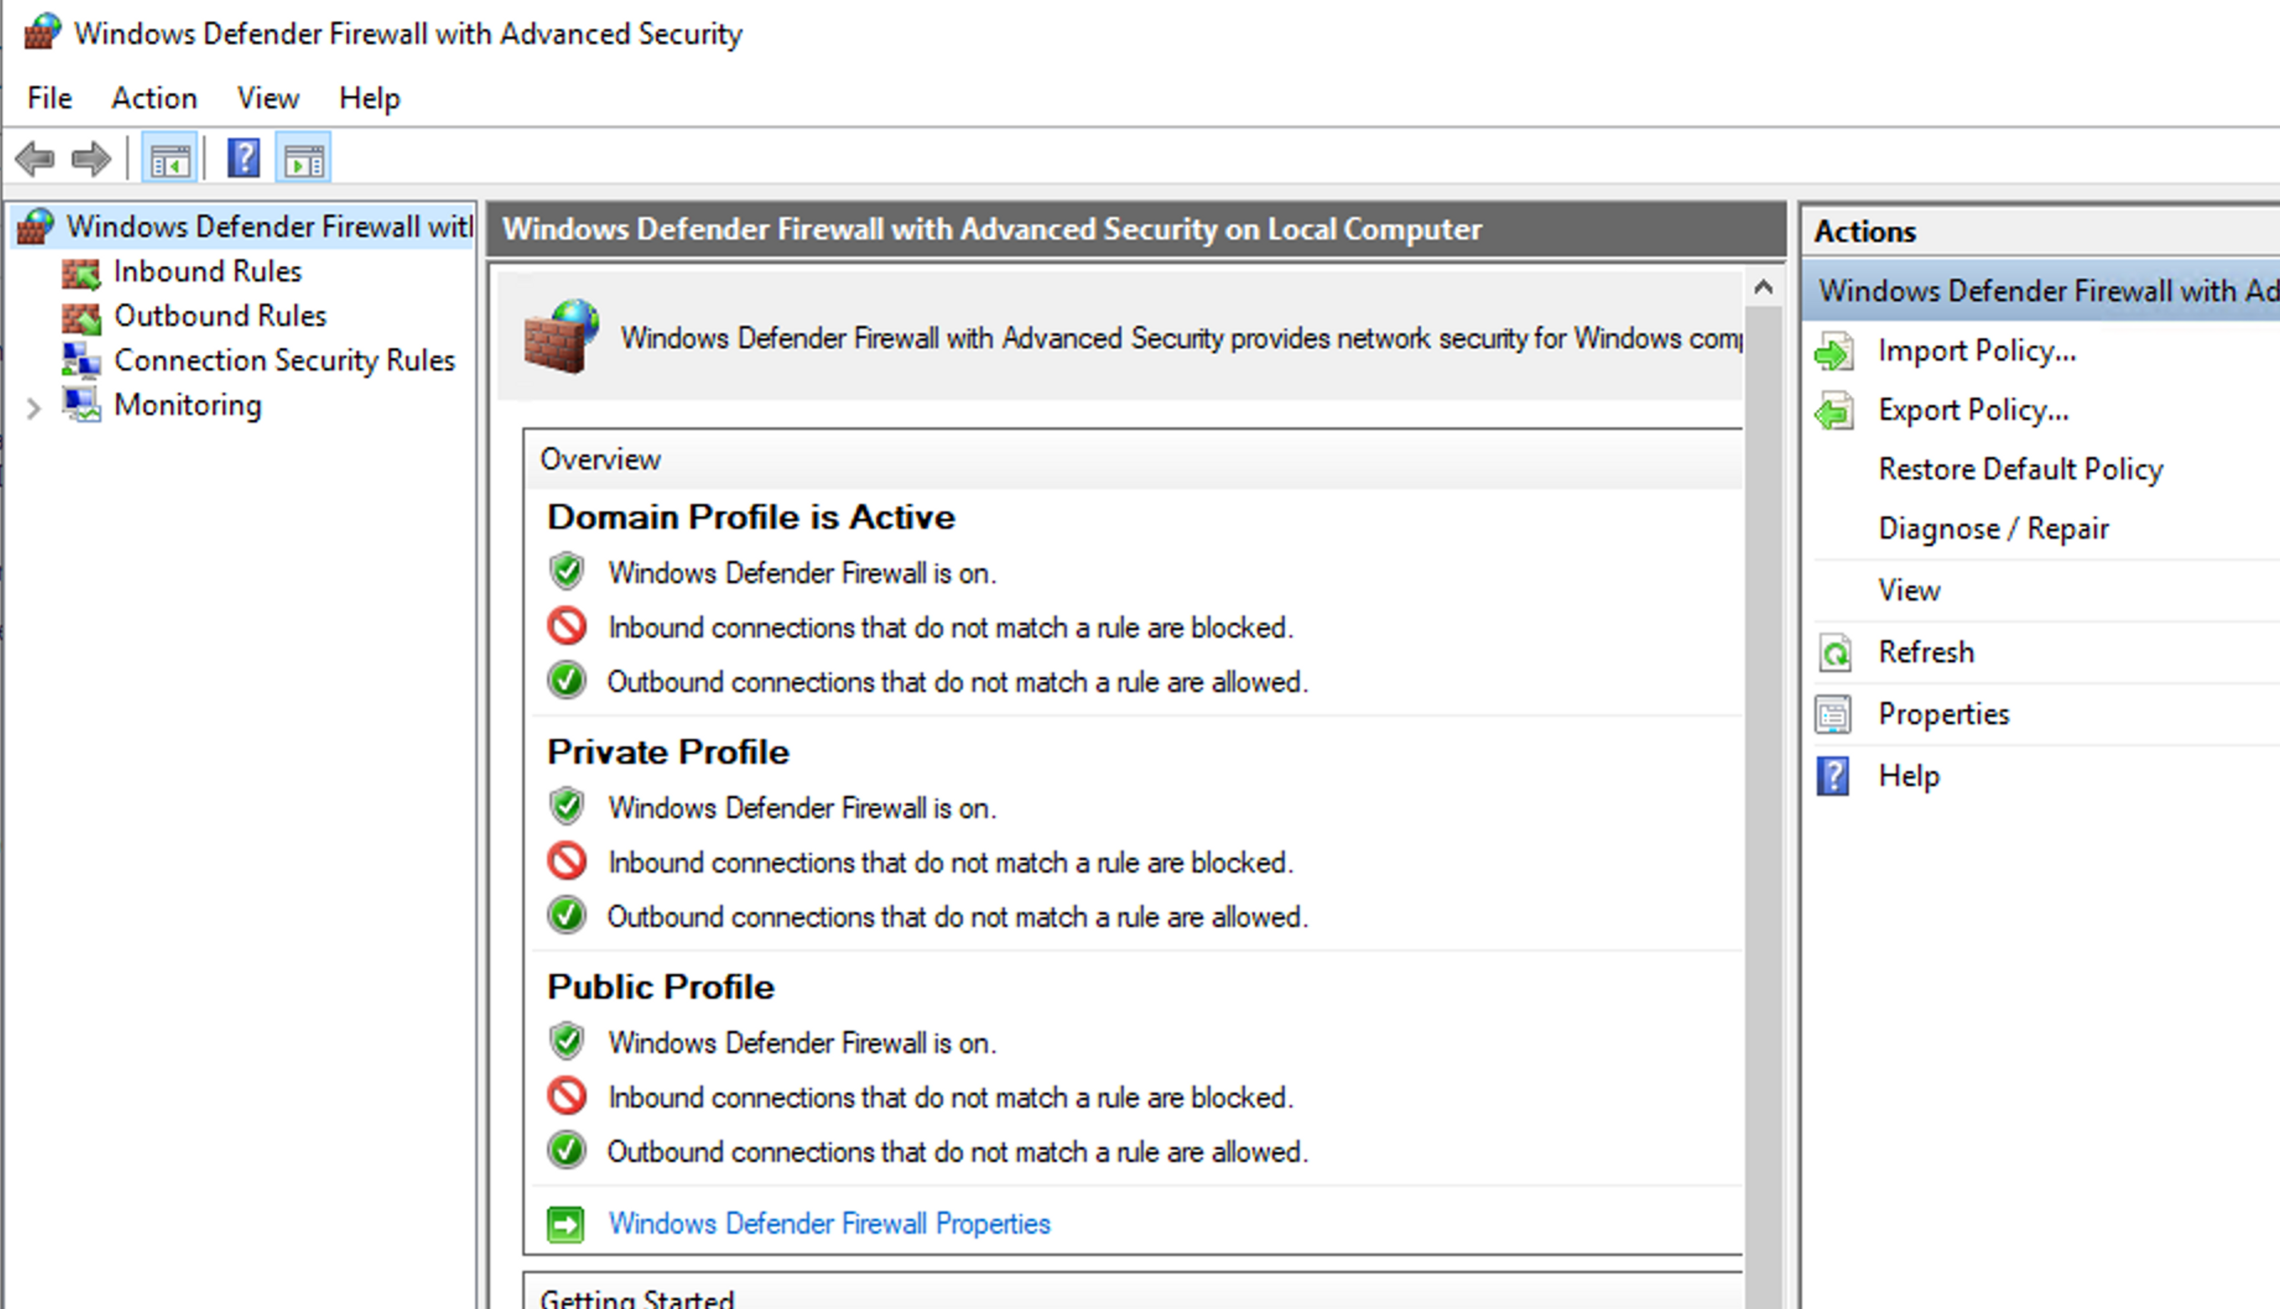Click the Back arrow toolbar icon
The image size is (2280, 1309).
click(35, 159)
